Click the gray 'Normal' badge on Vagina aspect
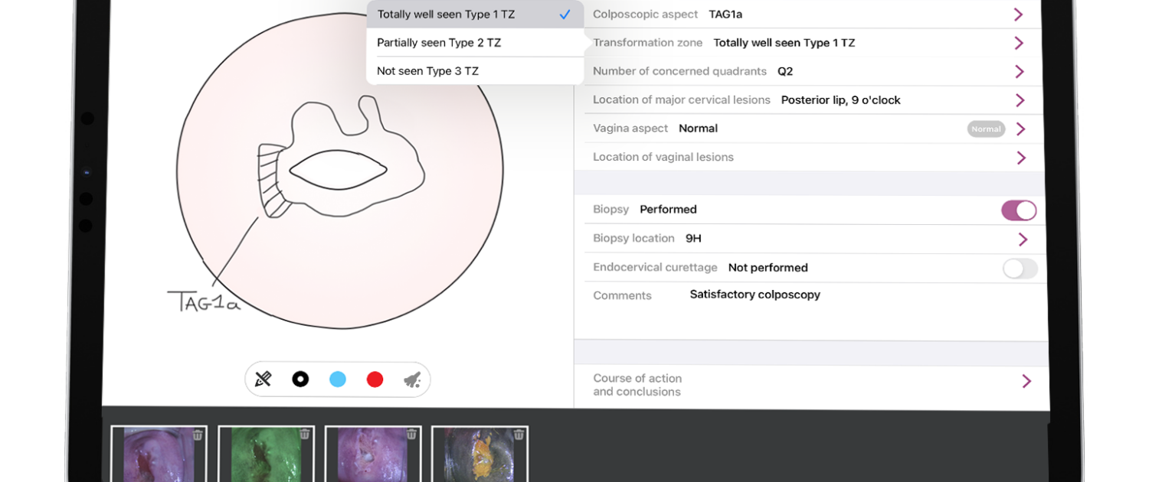This screenshot has height=482, width=1149. point(986,129)
